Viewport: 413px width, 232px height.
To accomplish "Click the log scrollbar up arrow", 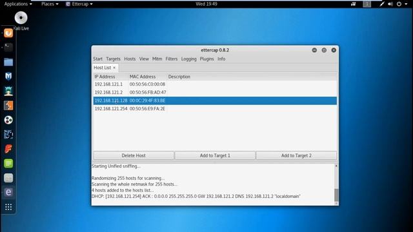I will tap(336, 166).
